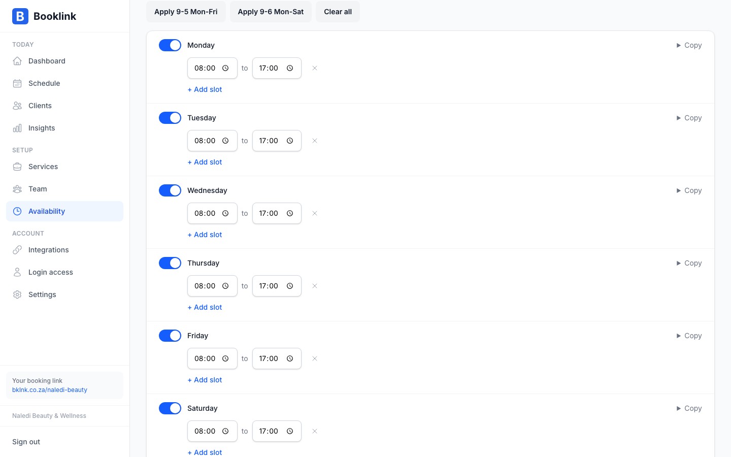Add a slot to Friday
This screenshot has height=457, width=731.
(x=205, y=380)
